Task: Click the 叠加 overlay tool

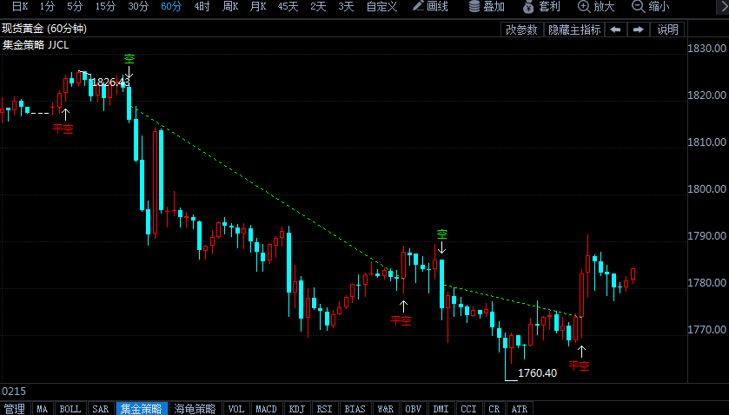Action: (487, 6)
